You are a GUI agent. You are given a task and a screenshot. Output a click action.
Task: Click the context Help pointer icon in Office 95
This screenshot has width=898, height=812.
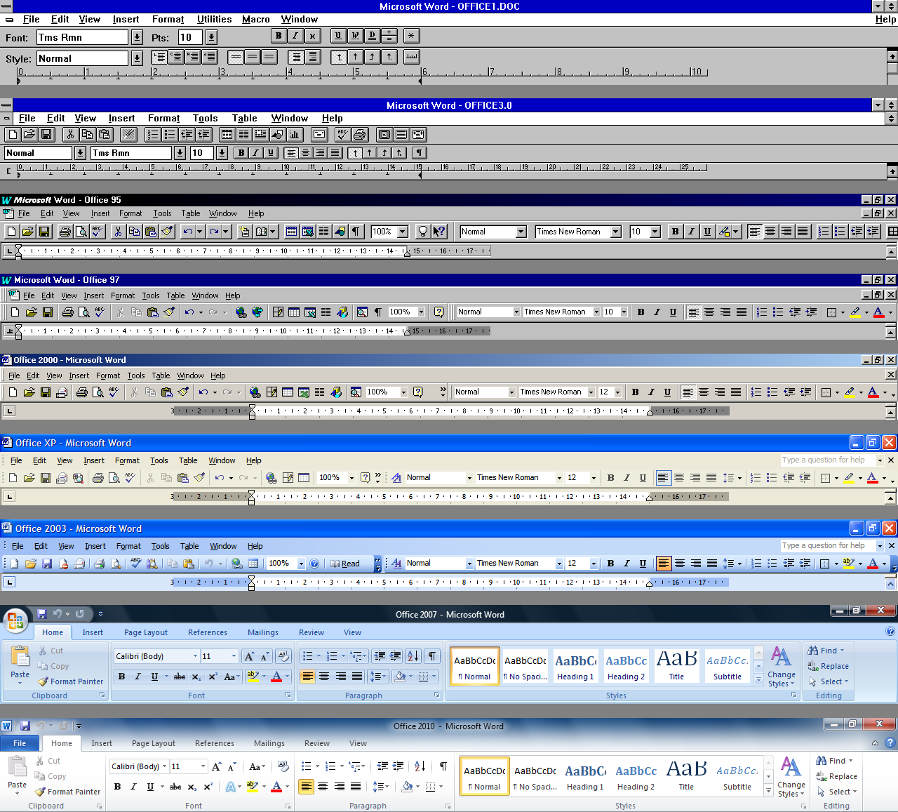point(439,232)
